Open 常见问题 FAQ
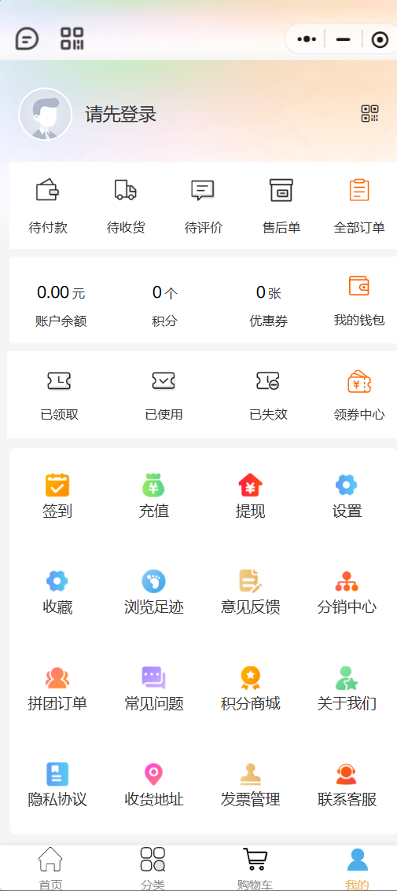 tap(153, 689)
